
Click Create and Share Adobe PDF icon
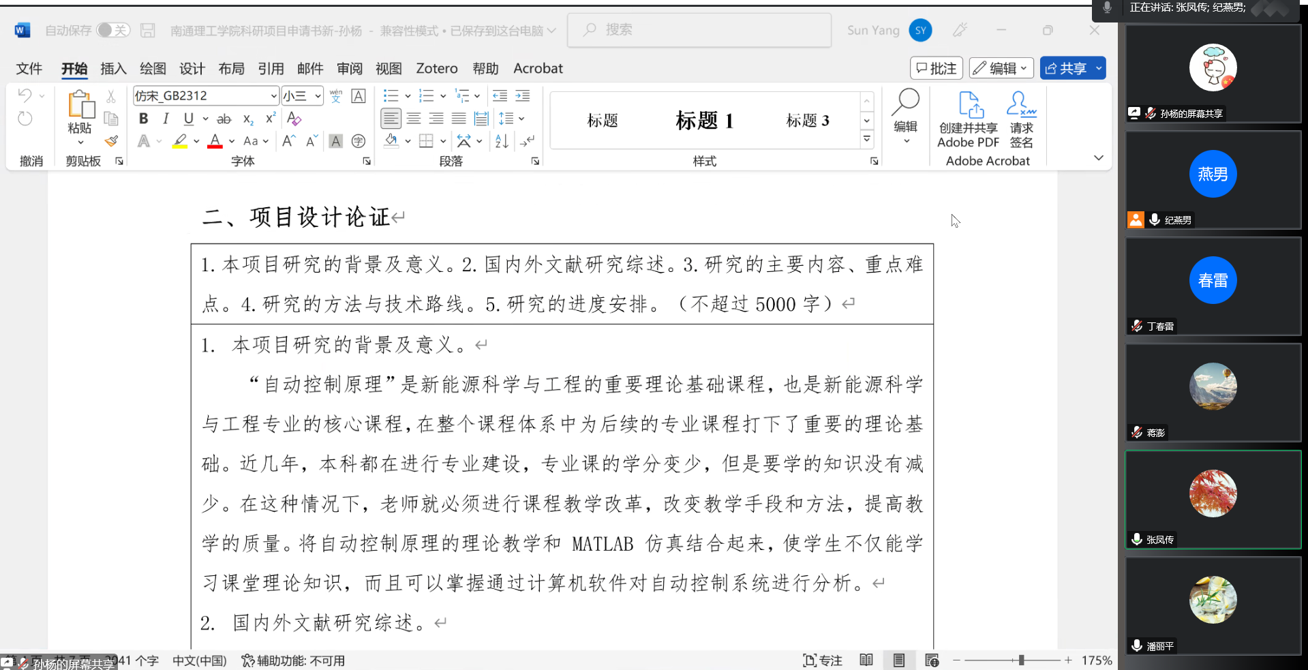tap(968, 120)
